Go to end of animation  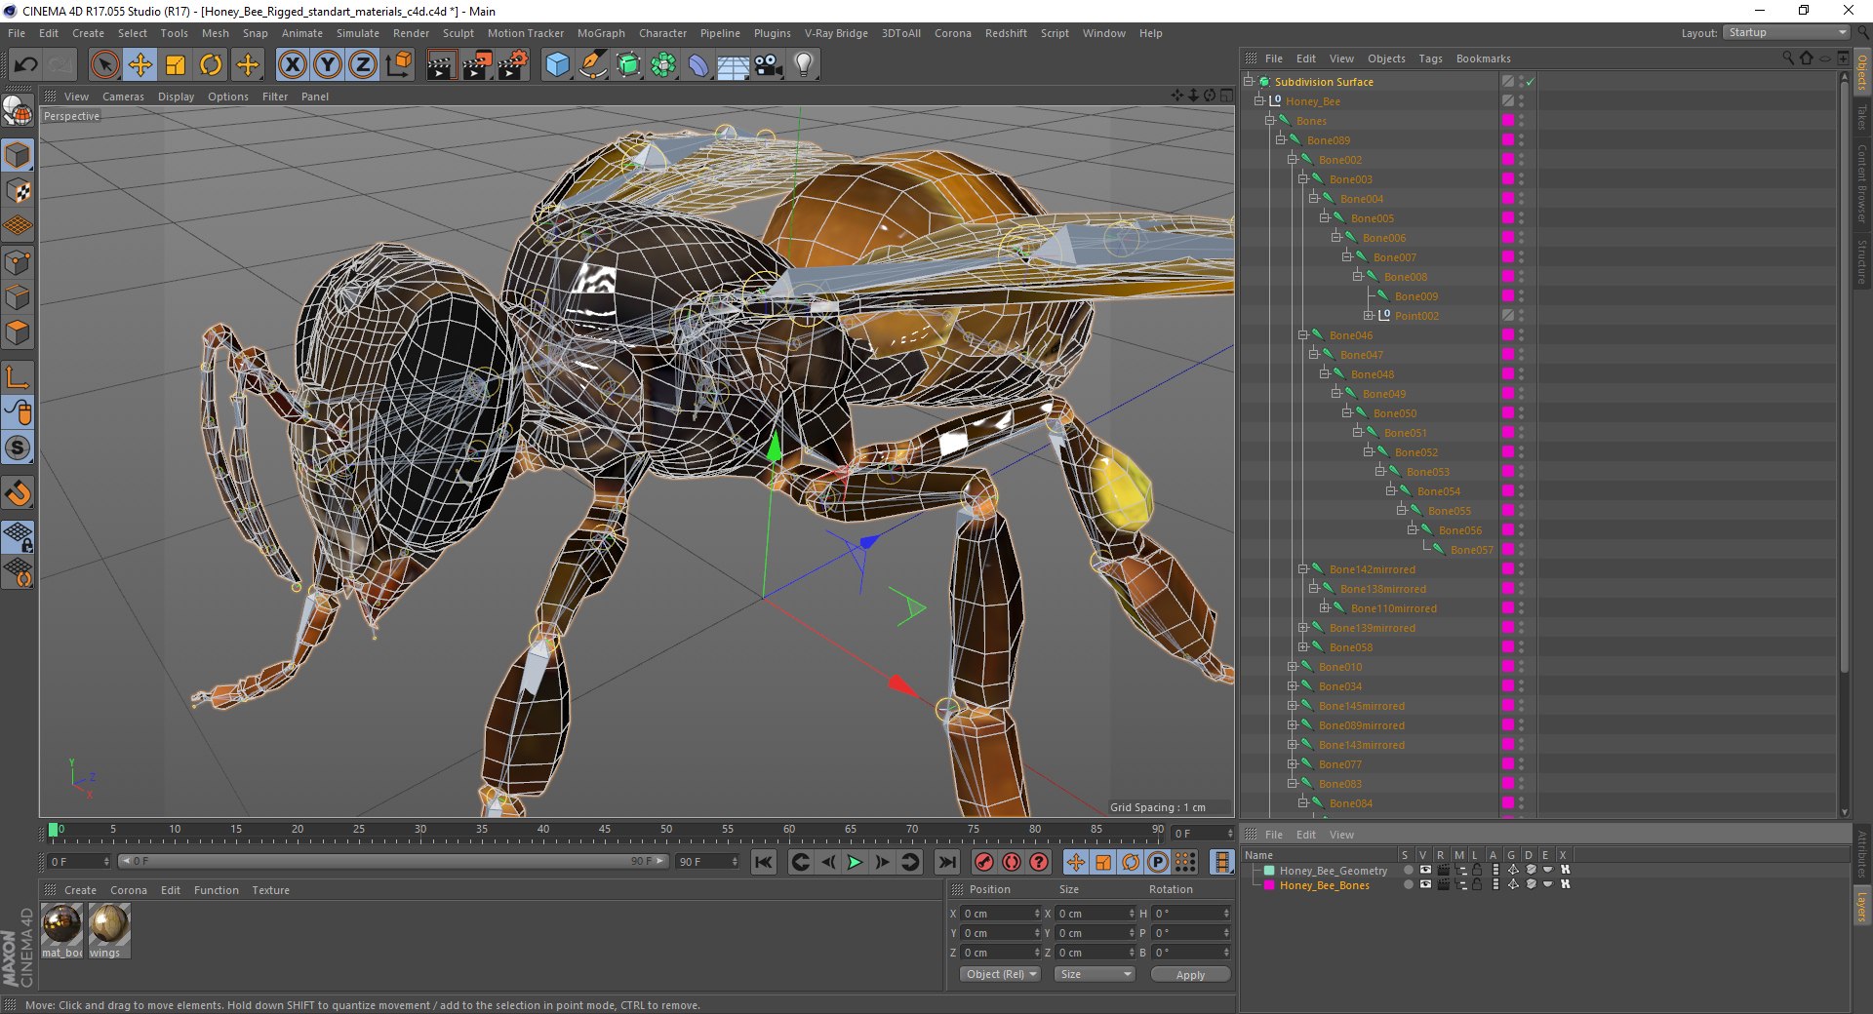947,862
